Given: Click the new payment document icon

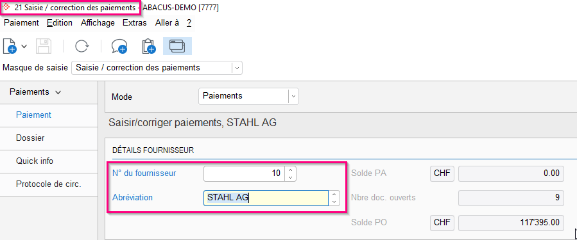Looking at the screenshot, I should pyautogui.click(x=10, y=46).
